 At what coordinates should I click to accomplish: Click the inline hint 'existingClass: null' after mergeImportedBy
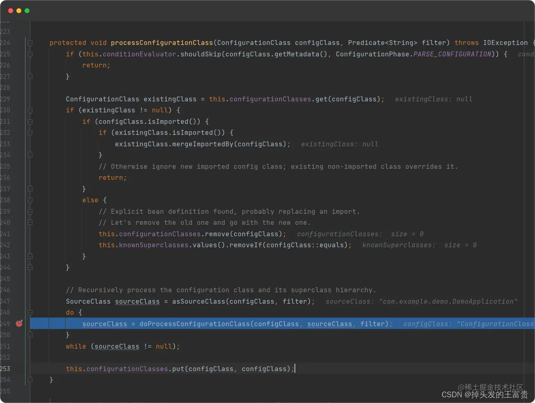339,144
